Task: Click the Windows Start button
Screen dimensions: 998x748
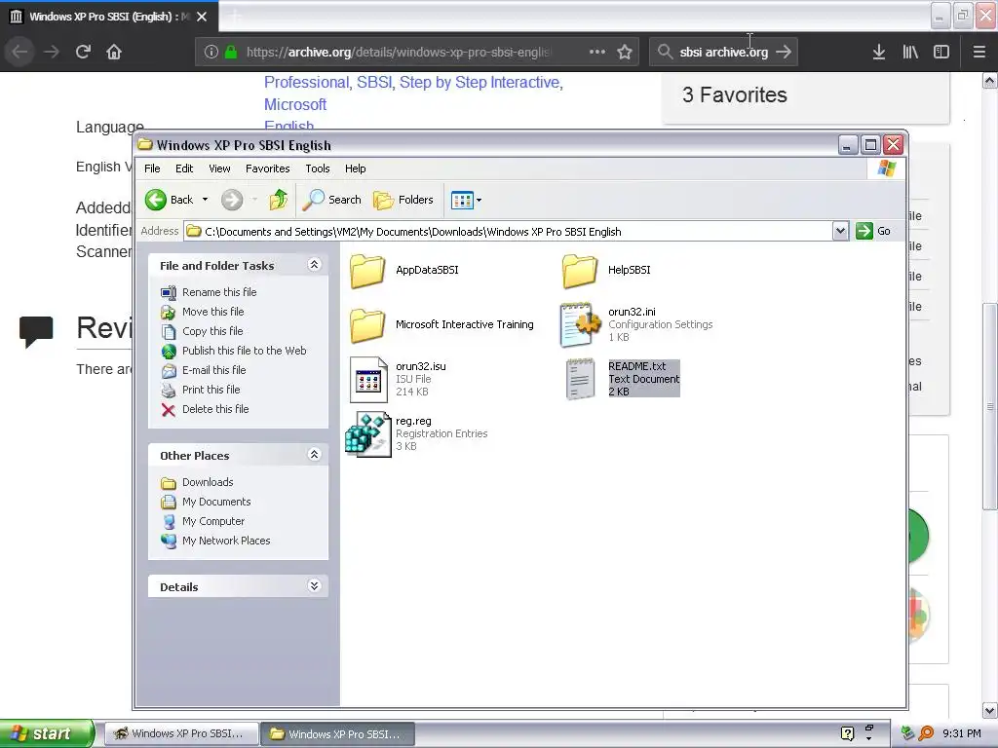Action: tap(47, 733)
